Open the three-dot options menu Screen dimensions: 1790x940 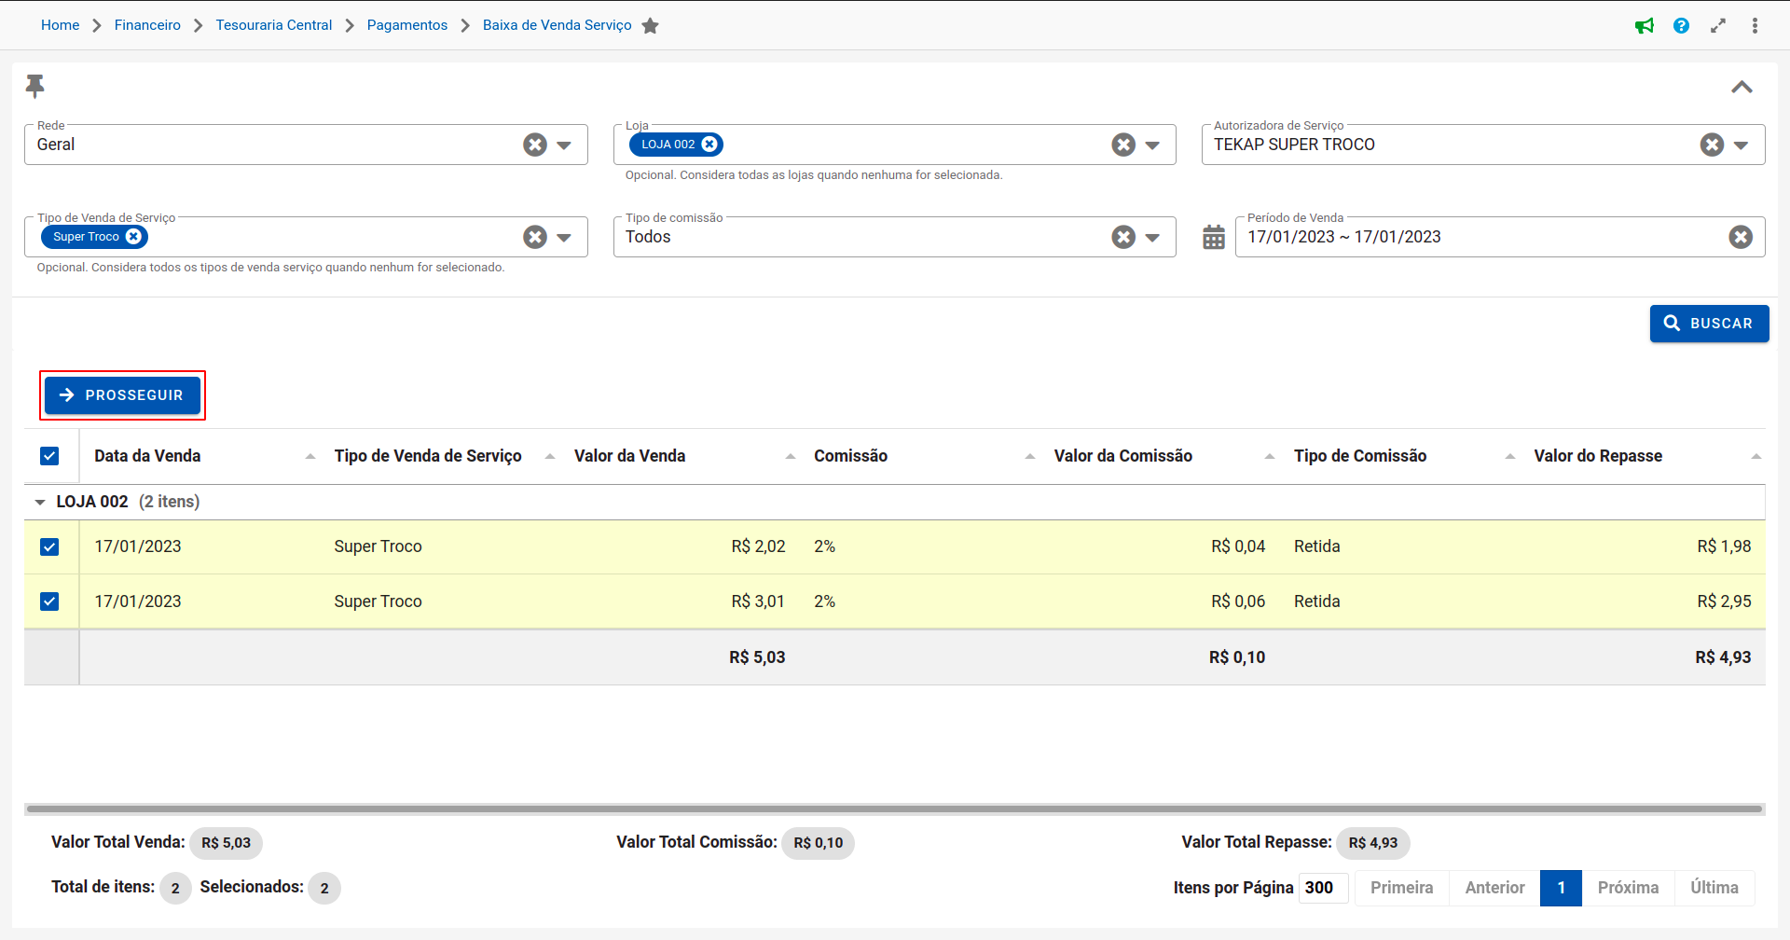coord(1755,26)
